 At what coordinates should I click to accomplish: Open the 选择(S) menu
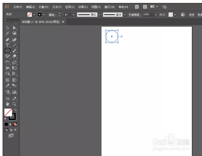coord(70,7)
